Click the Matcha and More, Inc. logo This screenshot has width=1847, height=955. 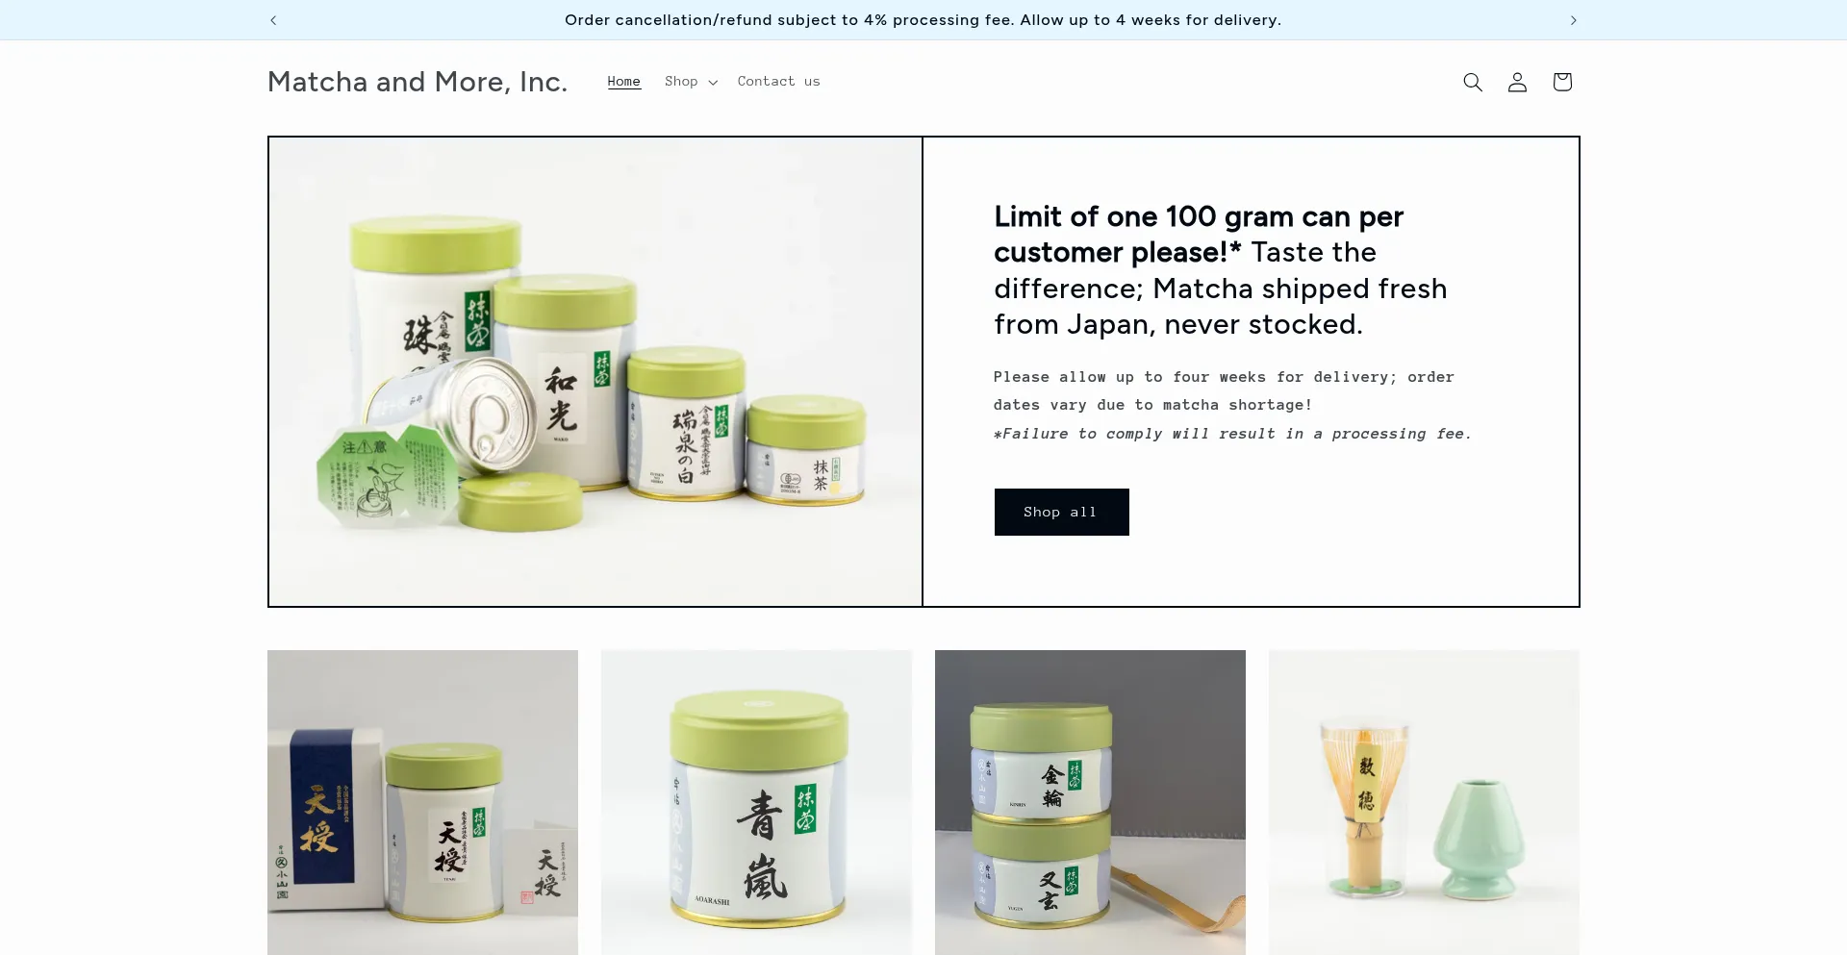click(417, 82)
